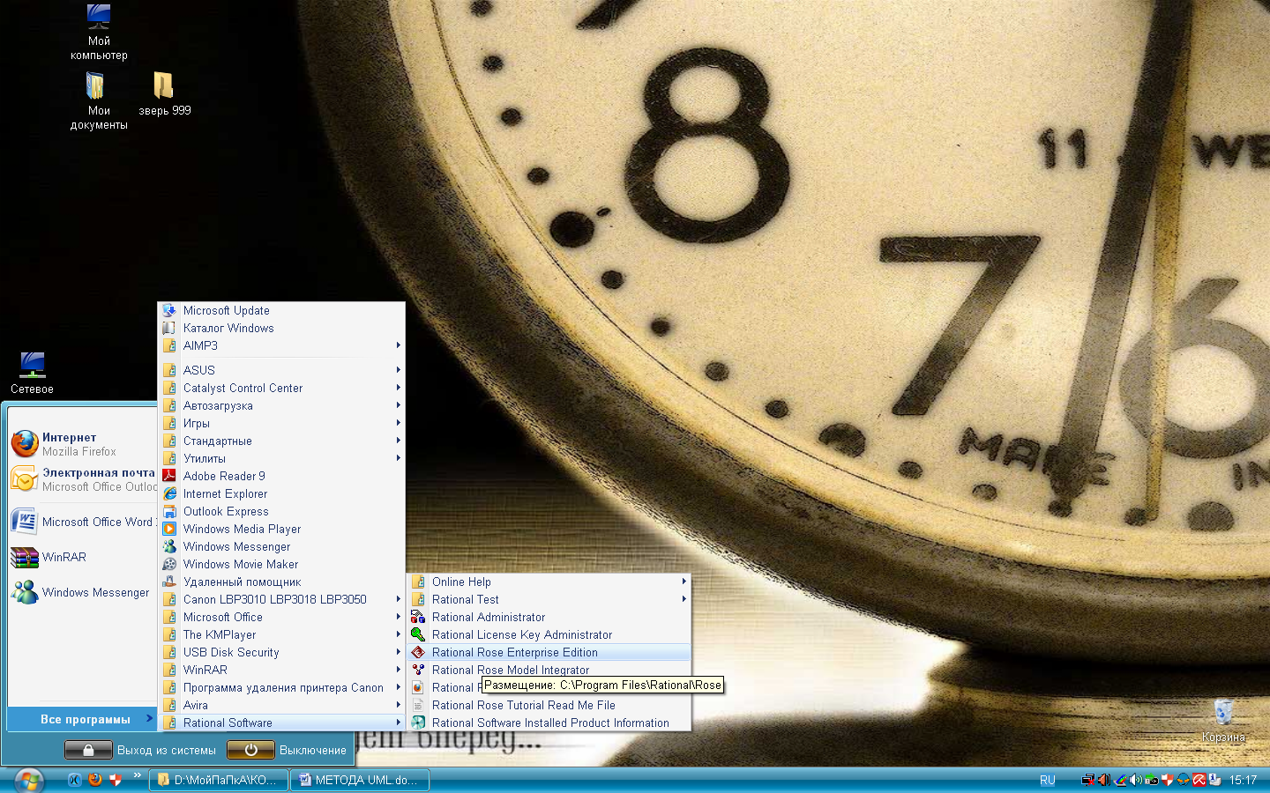Switch to D:\МойПаПкА taskbar window
The height and width of the screenshot is (793, 1270).
218,780
